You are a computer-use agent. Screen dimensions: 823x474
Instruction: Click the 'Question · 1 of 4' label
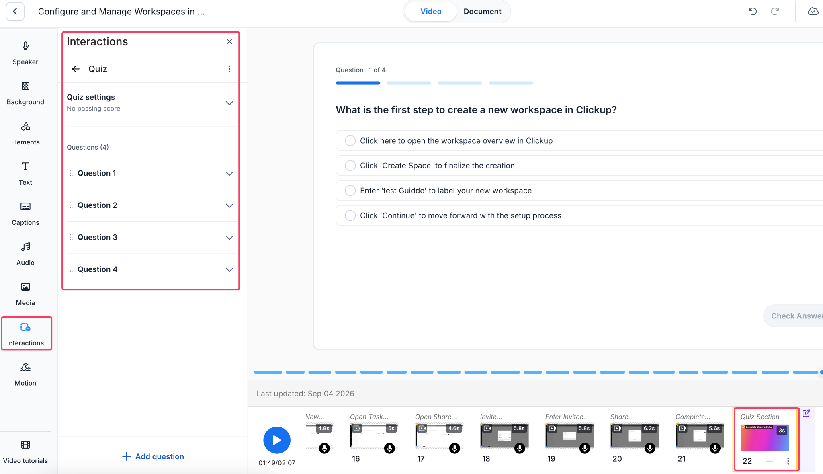point(361,70)
